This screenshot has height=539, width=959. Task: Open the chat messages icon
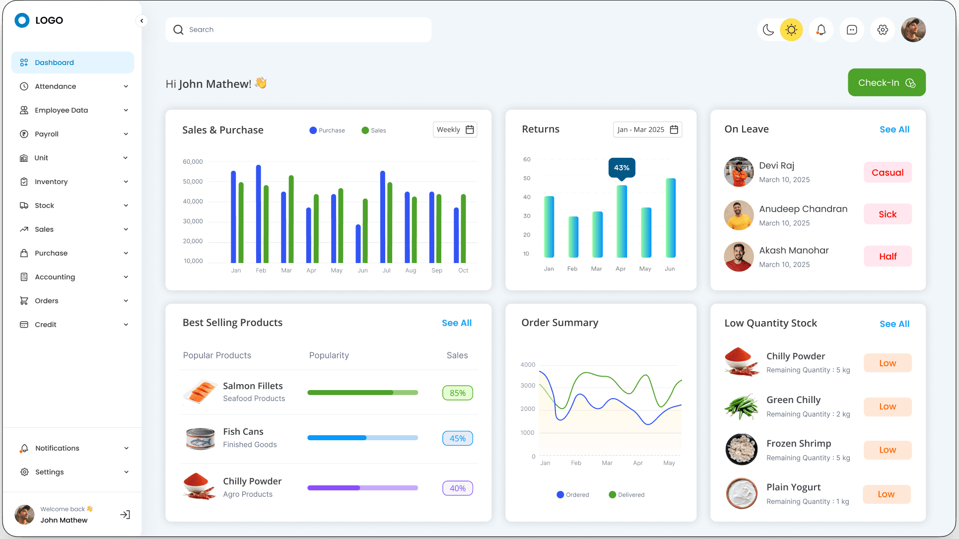(x=852, y=30)
